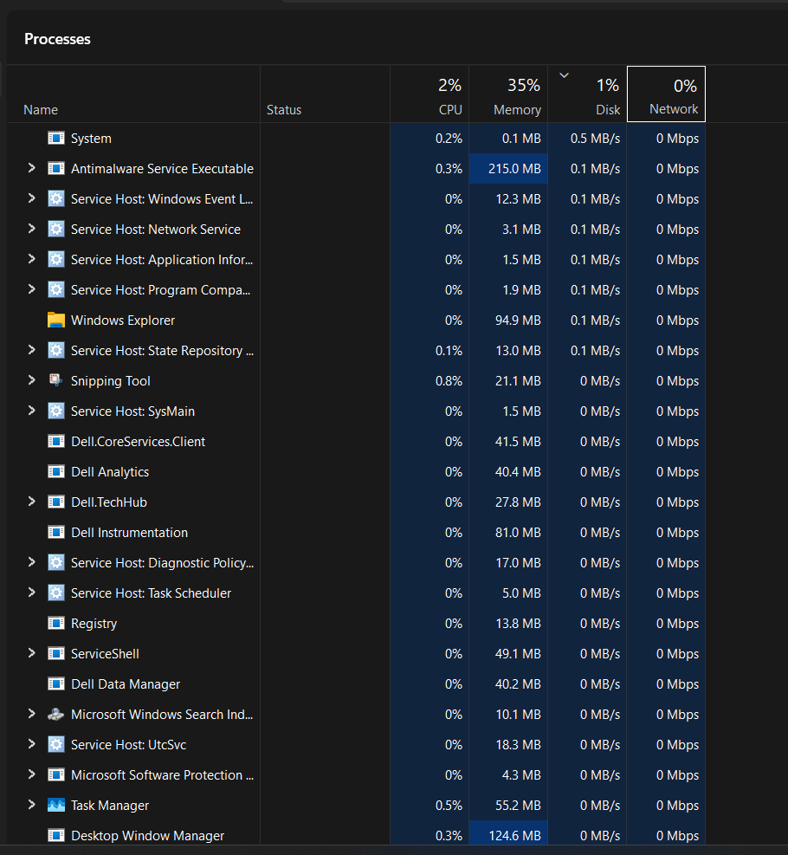The width and height of the screenshot is (788, 855).
Task: Click the Dell.CoreServices.Client icon
Action: (x=56, y=441)
